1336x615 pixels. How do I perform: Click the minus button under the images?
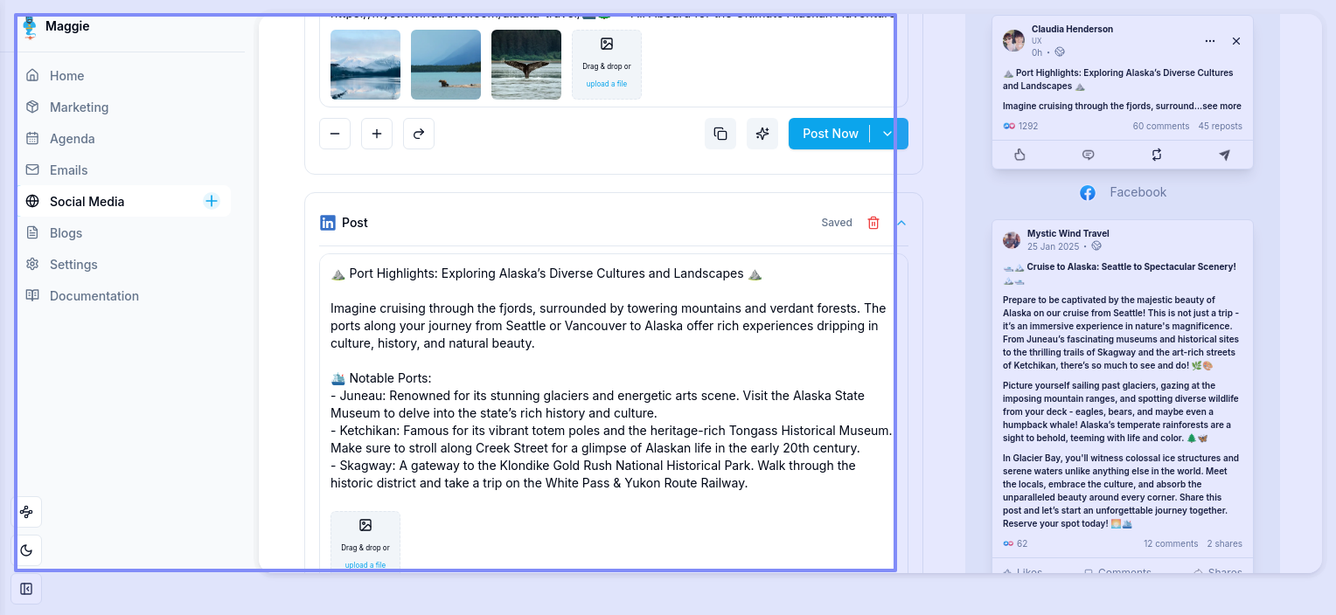[335, 134]
